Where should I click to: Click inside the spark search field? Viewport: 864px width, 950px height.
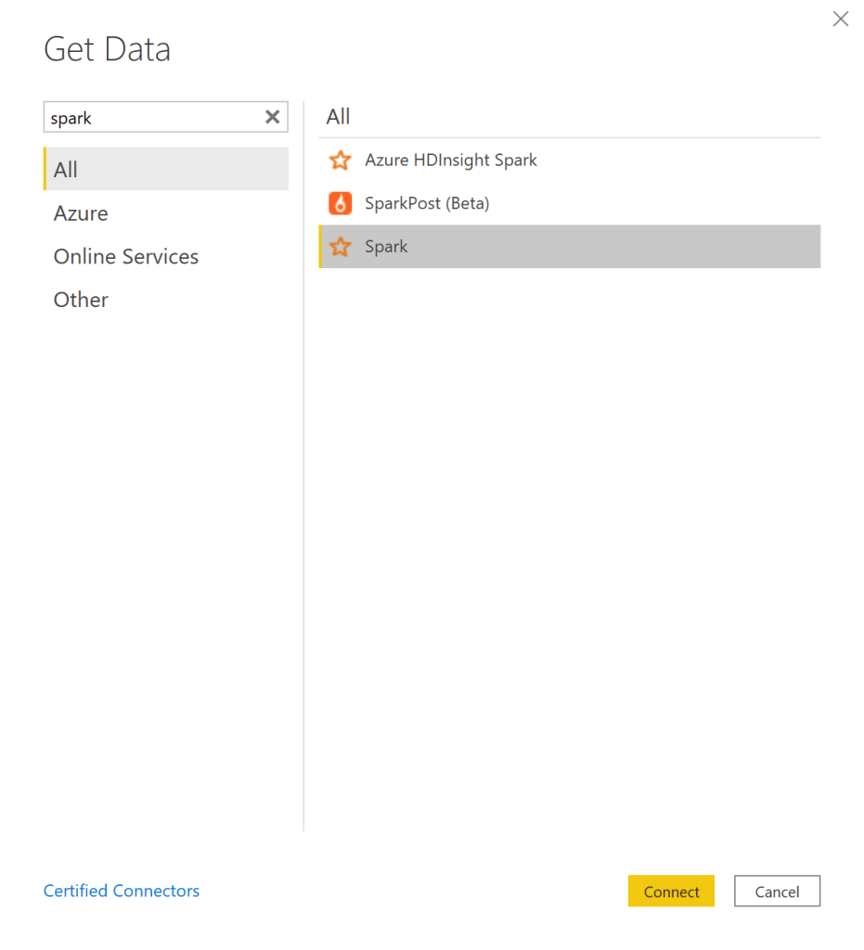[x=139, y=117]
